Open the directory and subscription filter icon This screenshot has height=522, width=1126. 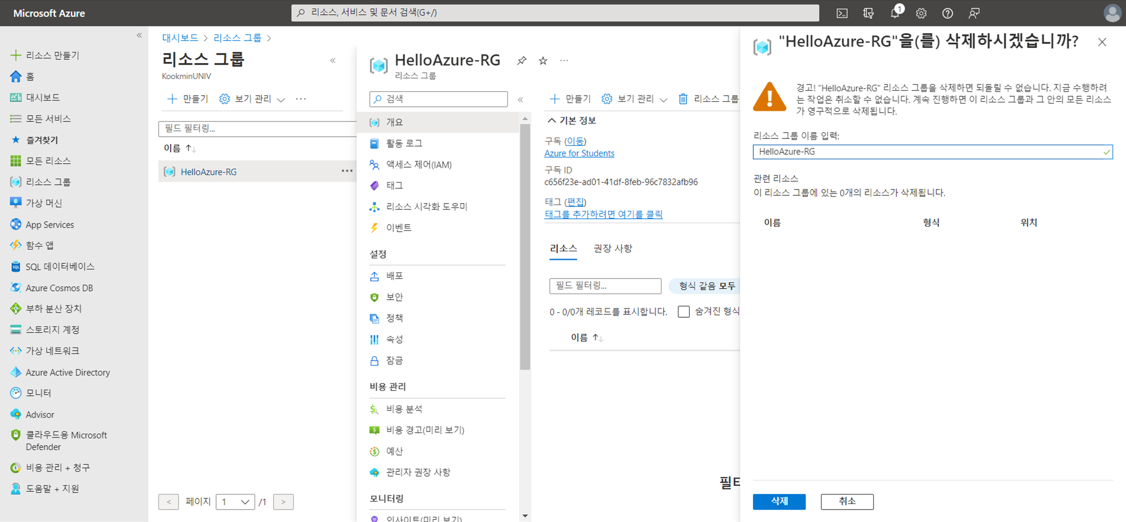868,13
